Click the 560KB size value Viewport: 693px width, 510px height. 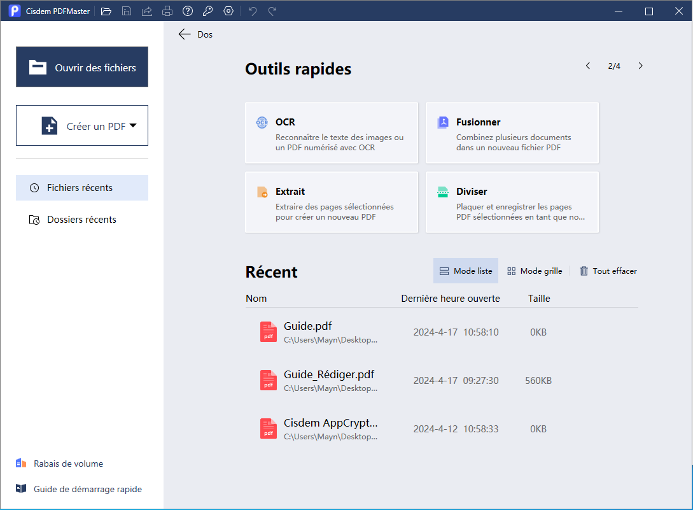[x=538, y=380]
